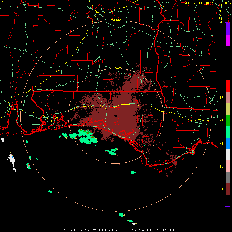Select the BD yellow legend swatch
The height and width of the screenshot is (232, 232).
coord(228,109)
